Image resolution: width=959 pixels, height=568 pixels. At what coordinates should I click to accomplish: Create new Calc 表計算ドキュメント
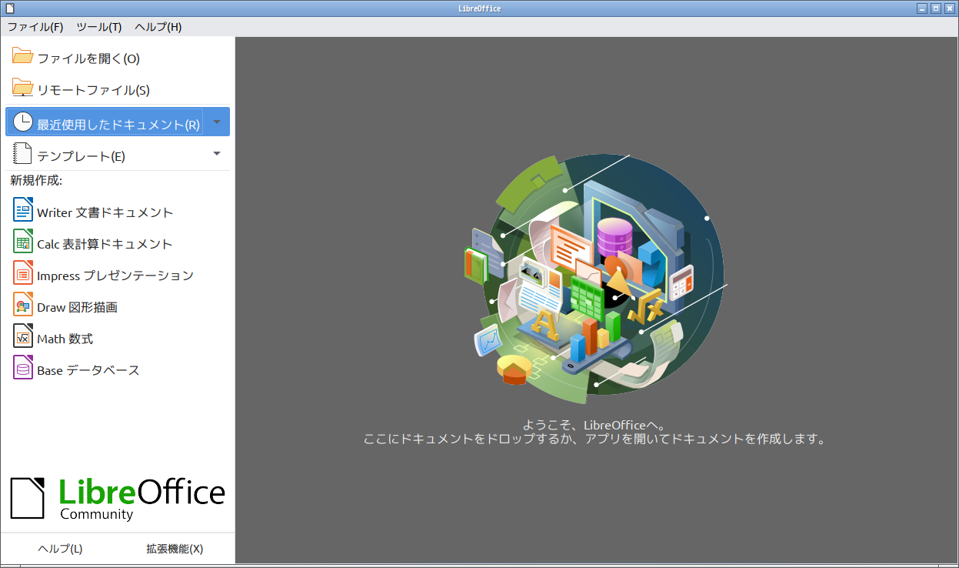pyautogui.click(x=118, y=243)
